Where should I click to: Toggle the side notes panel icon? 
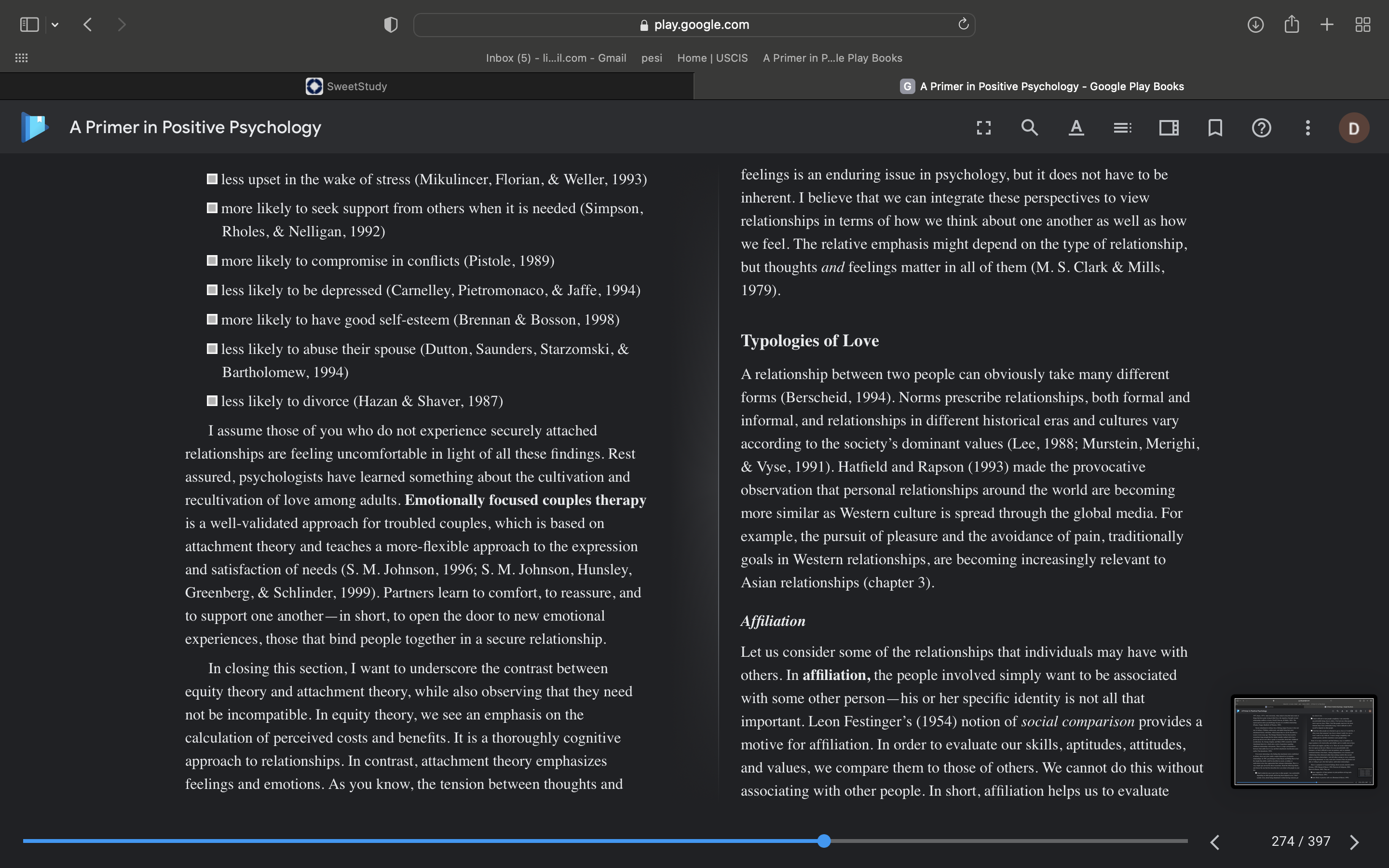point(1169,127)
